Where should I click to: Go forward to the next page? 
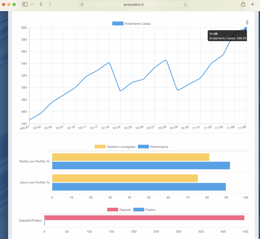point(50,4)
